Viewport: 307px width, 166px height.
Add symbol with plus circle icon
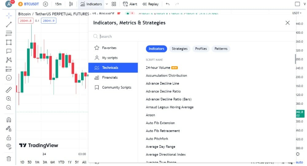(x=45, y=4)
